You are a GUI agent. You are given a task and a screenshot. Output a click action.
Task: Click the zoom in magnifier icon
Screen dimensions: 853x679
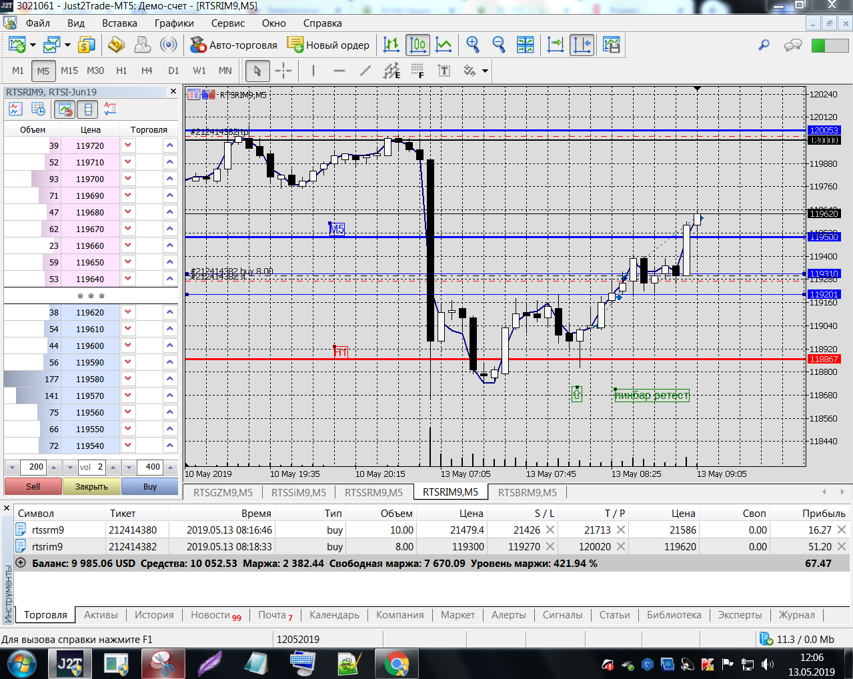(473, 45)
